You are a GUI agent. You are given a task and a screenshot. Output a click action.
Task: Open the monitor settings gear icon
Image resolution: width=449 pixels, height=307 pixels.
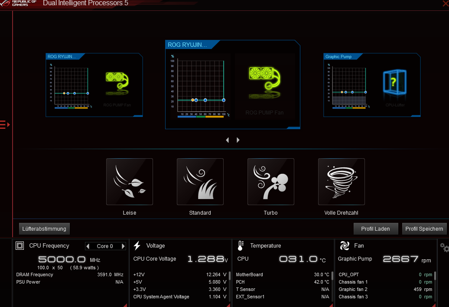point(444,248)
